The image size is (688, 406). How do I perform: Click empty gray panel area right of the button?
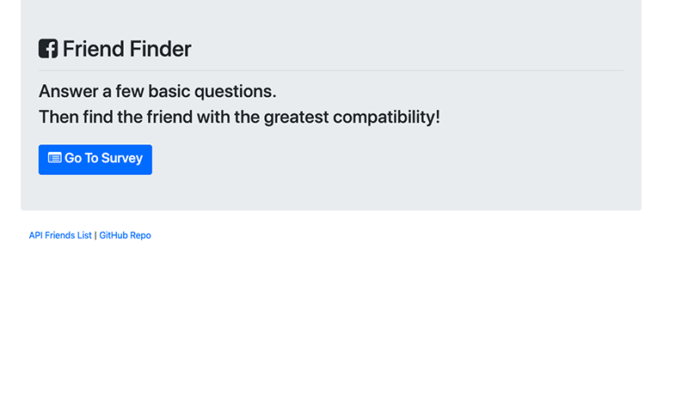pyautogui.click(x=395, y=160)
